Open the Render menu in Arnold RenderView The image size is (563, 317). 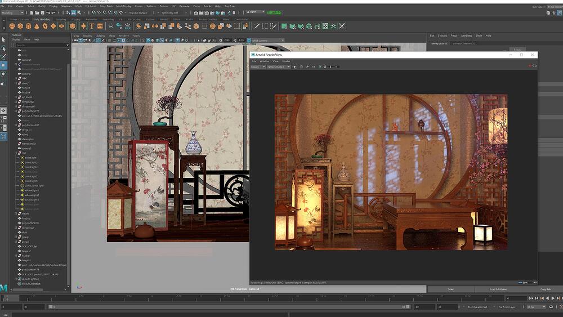click(286, 61)
